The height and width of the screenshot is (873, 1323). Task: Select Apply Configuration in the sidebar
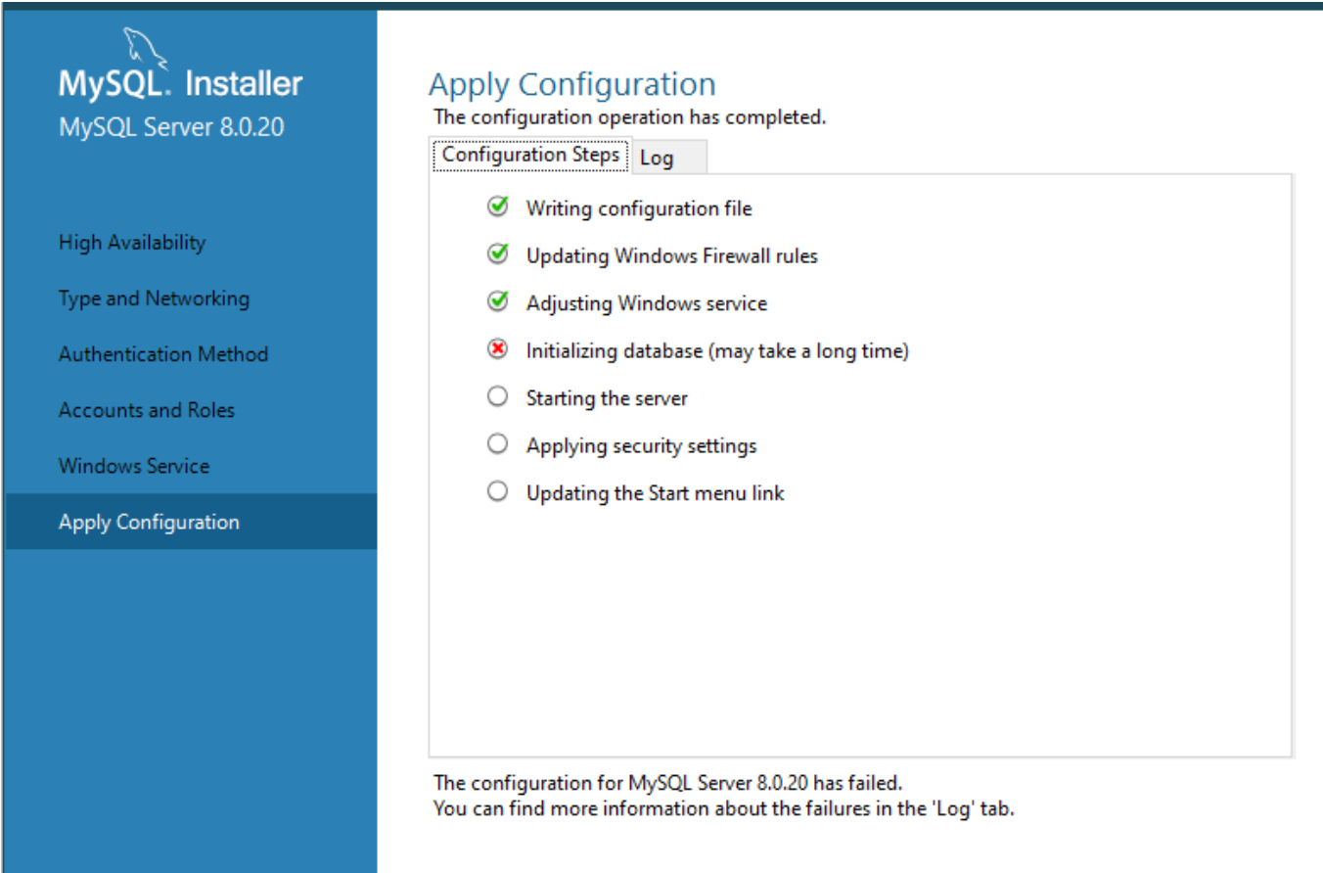point(149,522)
